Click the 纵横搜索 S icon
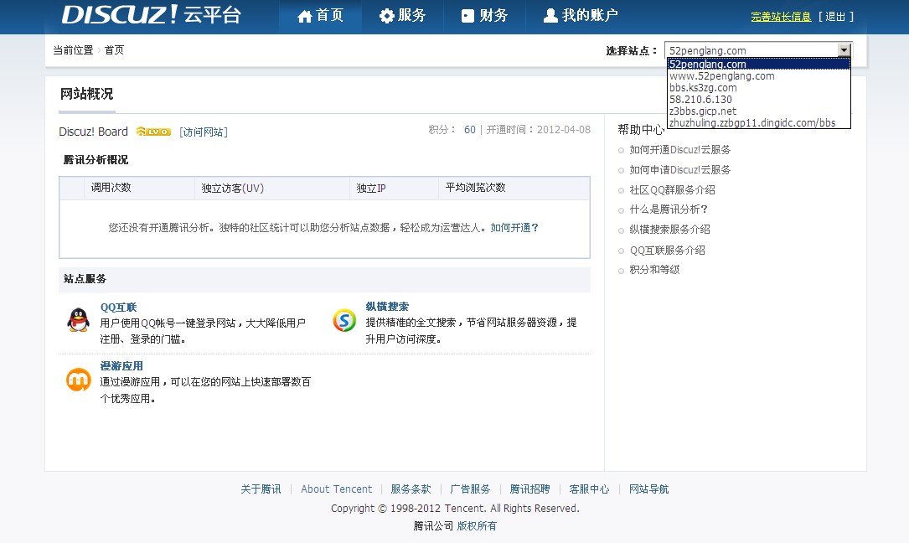909x543 pixels. (344, 320)
